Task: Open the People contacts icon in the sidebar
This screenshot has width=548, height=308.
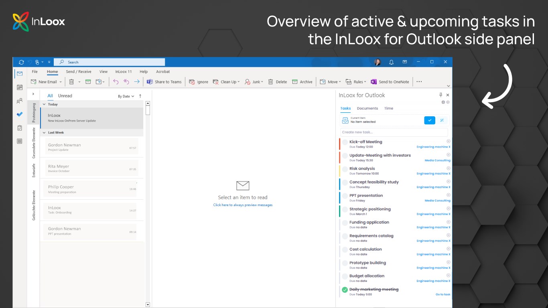Action: coord(19,101)
